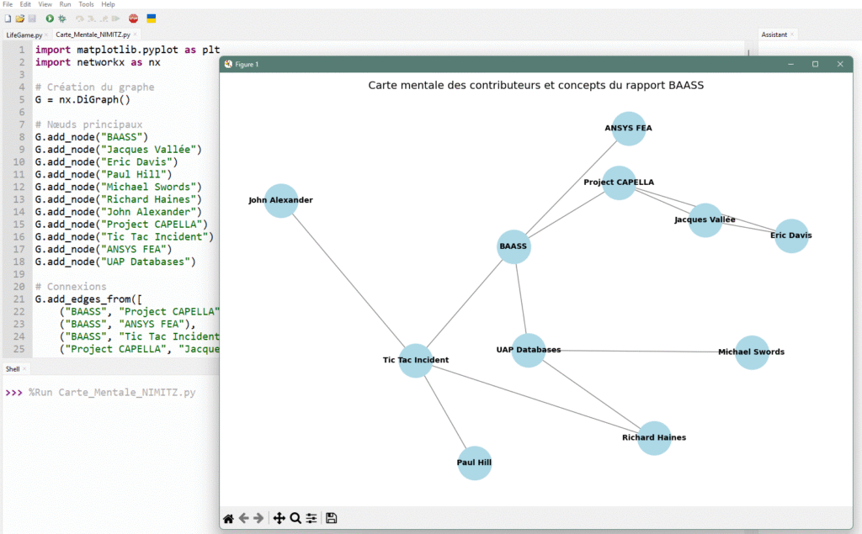
Task: Close the Carte_Mentale_NIMITZ.py editor tab
Action: pos(135,34)
